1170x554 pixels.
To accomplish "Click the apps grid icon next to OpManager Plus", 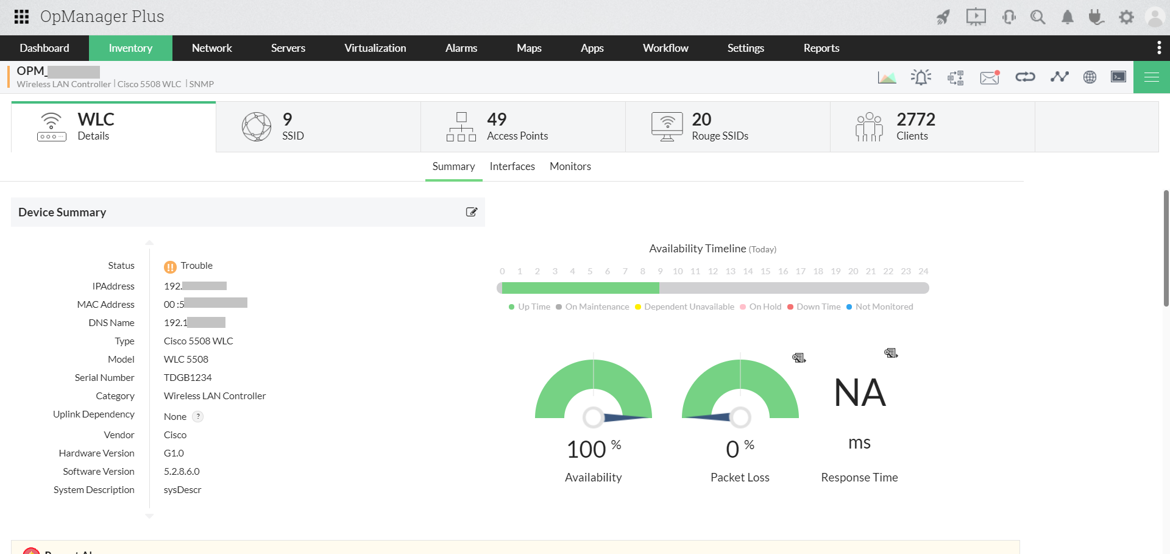I will 21,16.
